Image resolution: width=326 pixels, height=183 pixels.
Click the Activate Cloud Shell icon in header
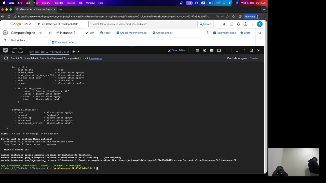[231, 24]
